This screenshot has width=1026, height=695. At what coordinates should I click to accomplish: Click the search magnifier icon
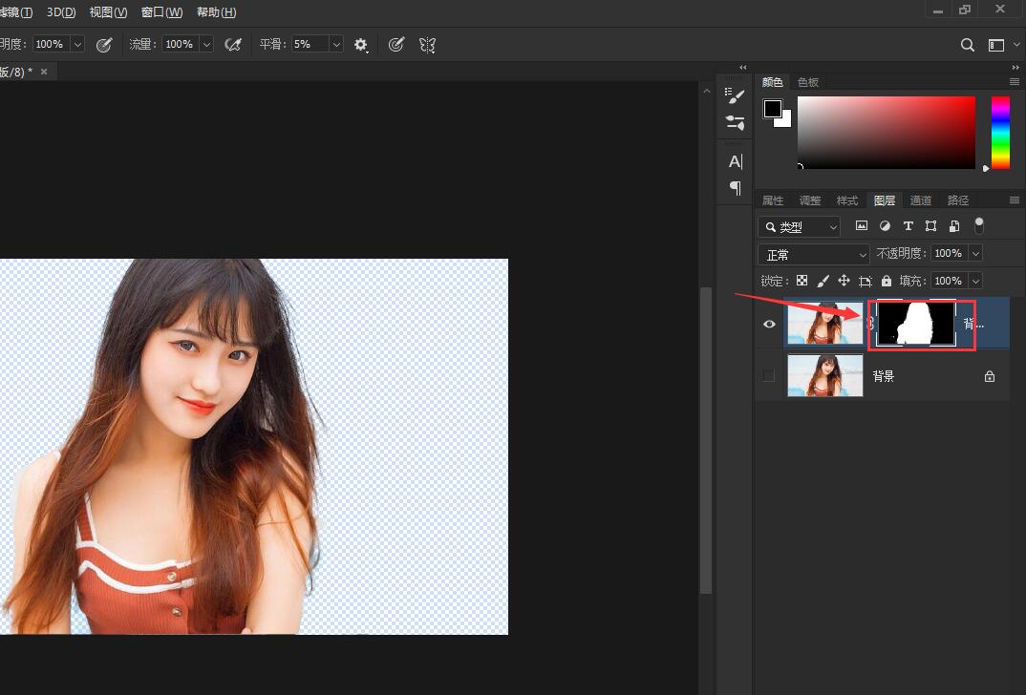point(967,45)
